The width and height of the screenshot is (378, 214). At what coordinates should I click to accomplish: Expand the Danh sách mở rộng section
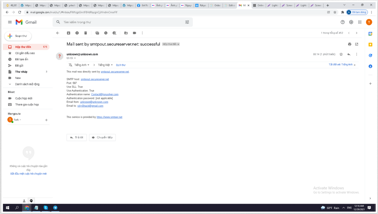coord(27,84)
